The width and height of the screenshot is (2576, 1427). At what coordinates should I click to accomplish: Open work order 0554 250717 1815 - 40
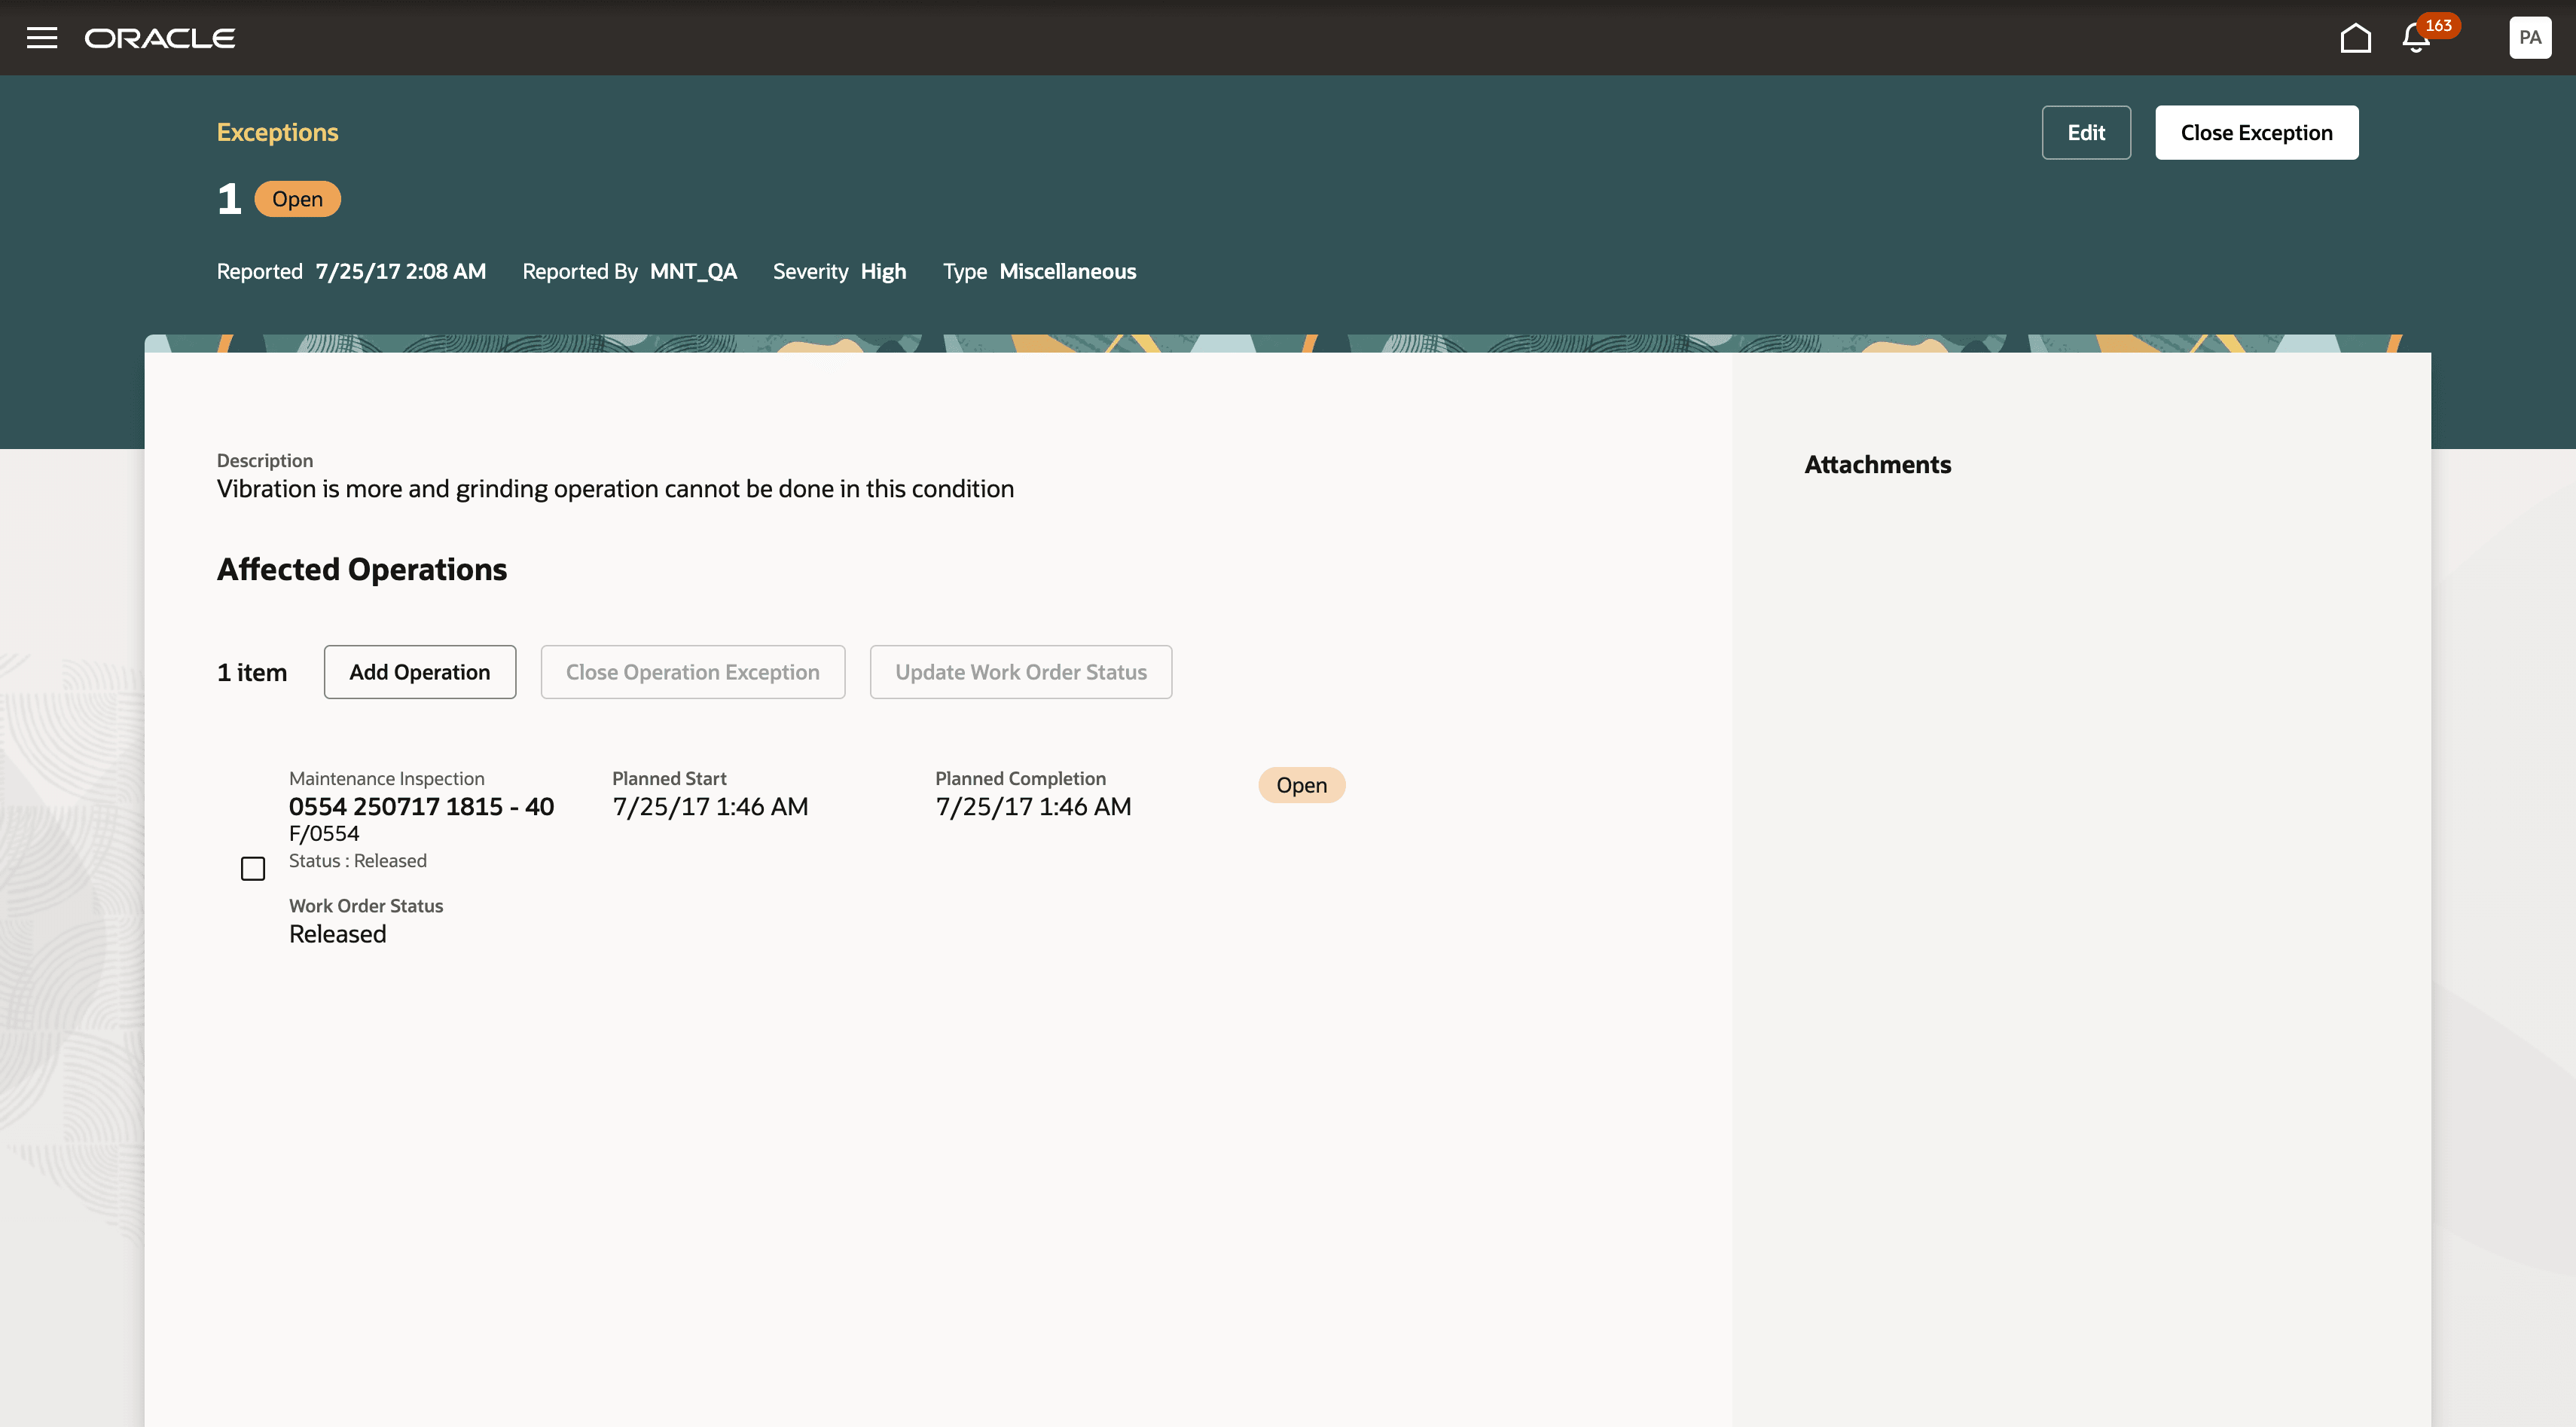(421, 806)
